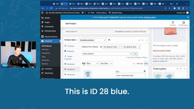Move Product gallery panel down
Screen dimensions: 194x109
click(181, 69)
